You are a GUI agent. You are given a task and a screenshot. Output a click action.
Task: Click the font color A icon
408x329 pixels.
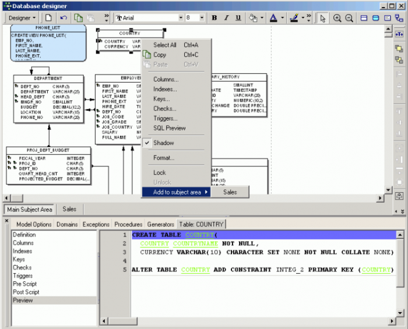coord(273,17)
